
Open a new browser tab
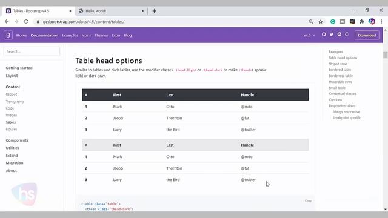point(154,11)
